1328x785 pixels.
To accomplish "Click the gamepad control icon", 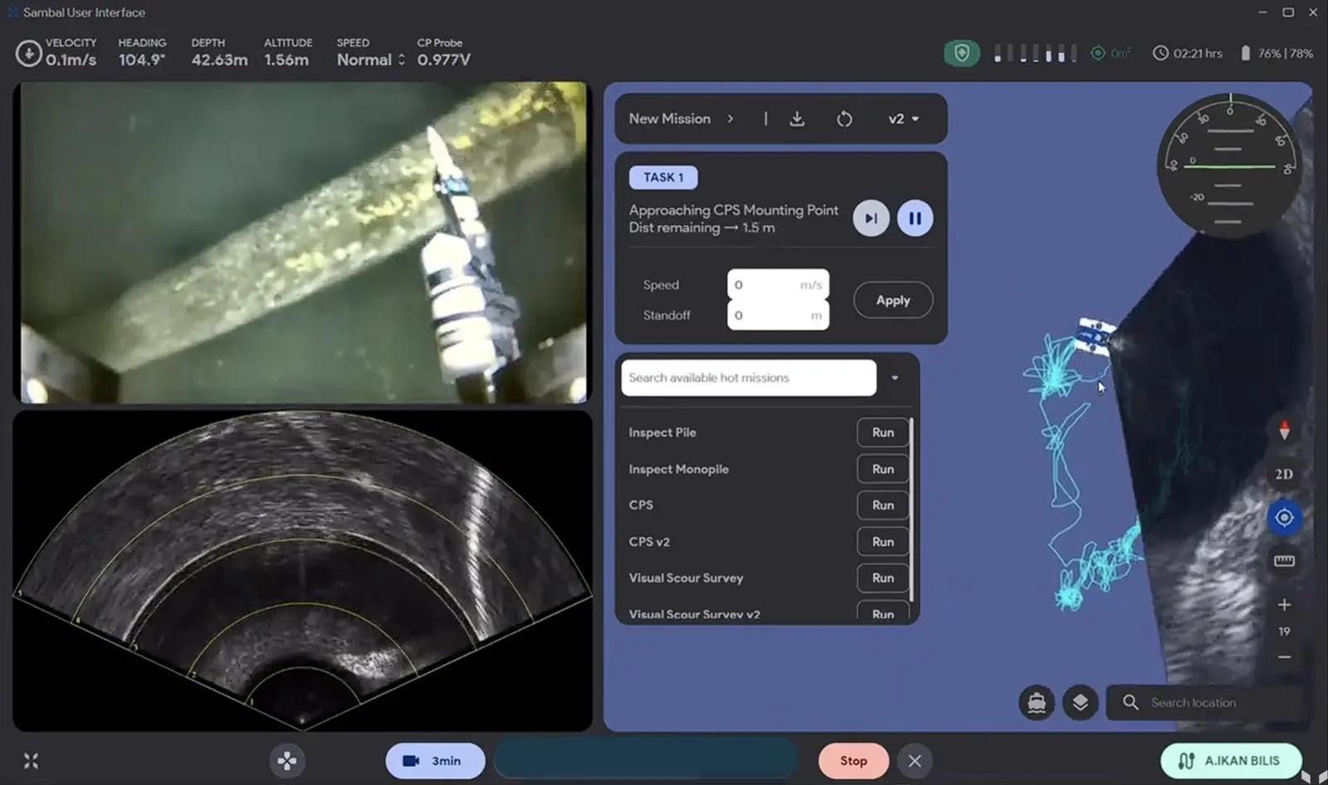I will 287,760.
